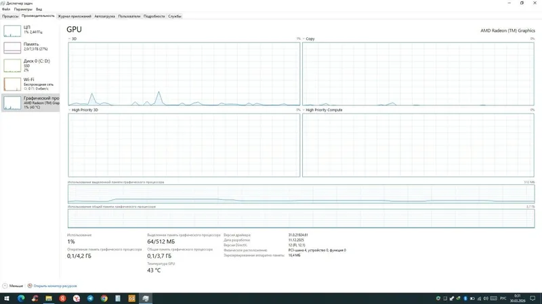Click the battery tray icon
The image size is (542, 304).
472,299
